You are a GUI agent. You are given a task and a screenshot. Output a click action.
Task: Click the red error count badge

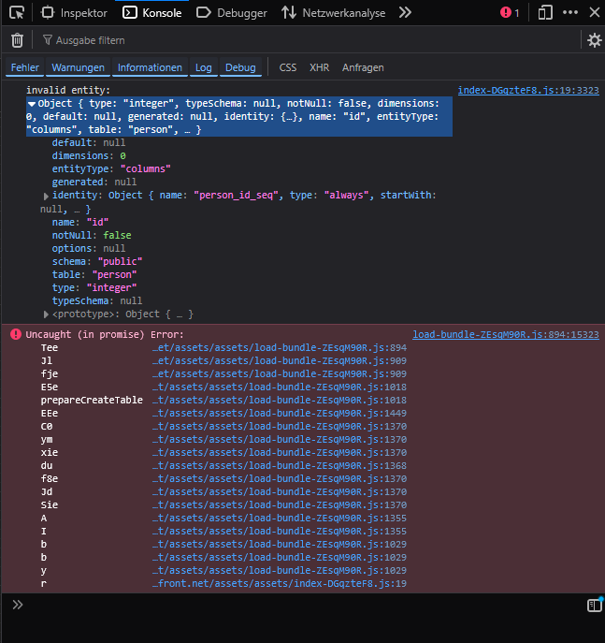pyautogui.click(x=510, y=13)
